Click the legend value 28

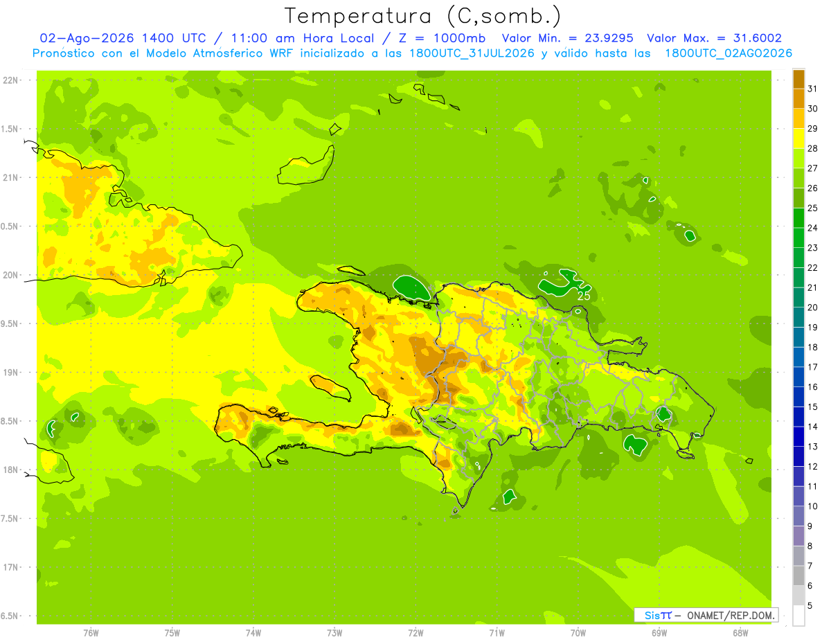click(x=812, y=148)
